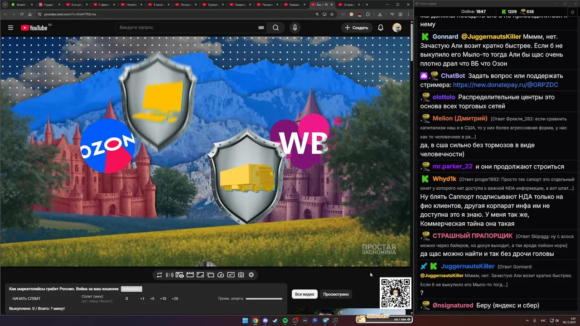Open the YouTube hamburger guide menu

[10, 28]
